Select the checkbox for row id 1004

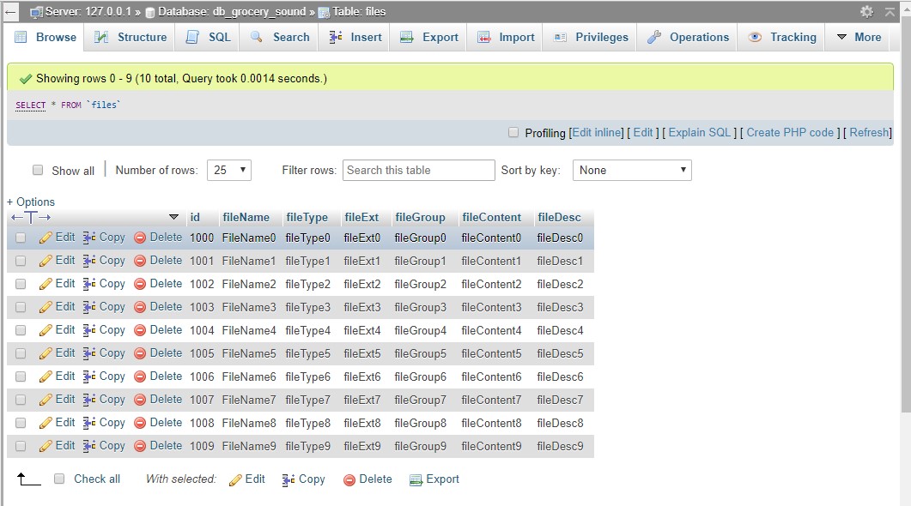point(21,330)
